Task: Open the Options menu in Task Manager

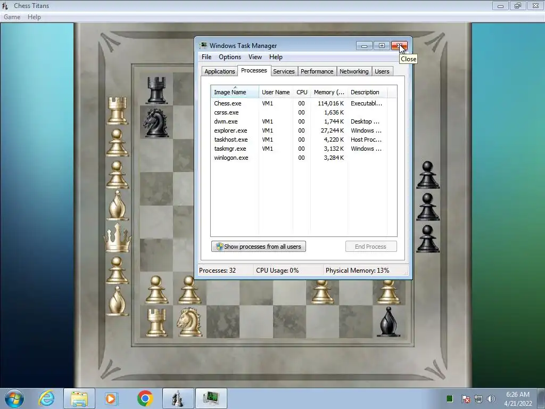Action: 230,57
